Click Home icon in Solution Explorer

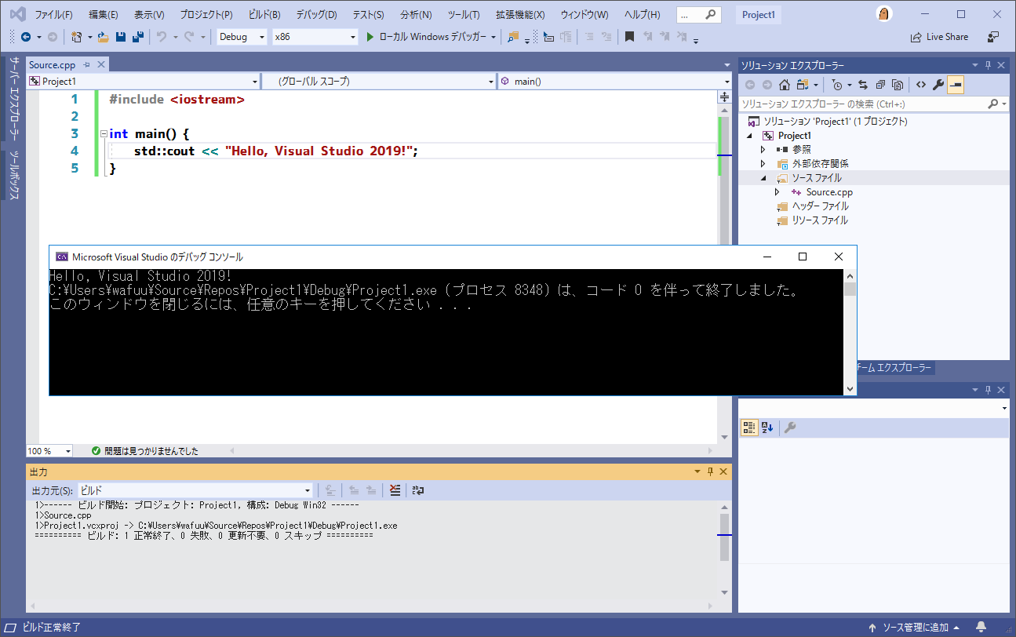[785, 84]
